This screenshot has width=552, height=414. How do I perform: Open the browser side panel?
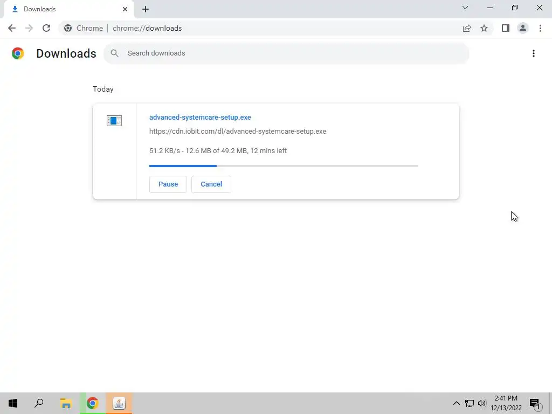pyautogui.click(x=506, y=28)
